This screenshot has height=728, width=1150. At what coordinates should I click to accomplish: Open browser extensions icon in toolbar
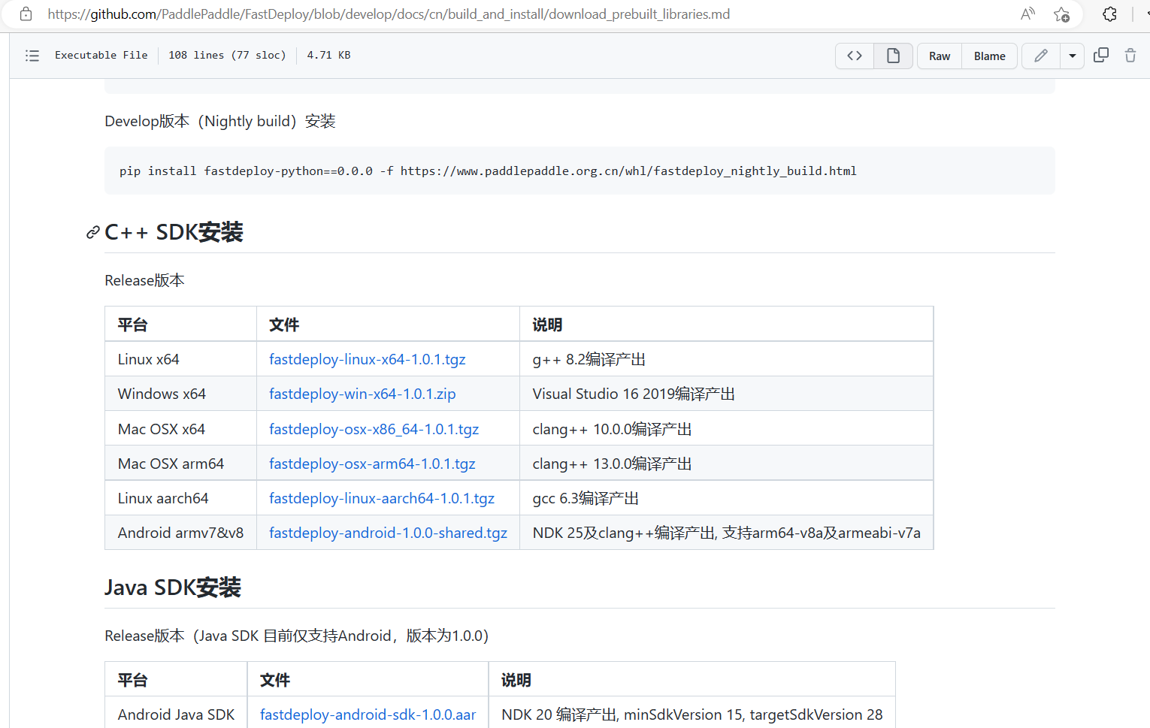tap(1109, 14)
